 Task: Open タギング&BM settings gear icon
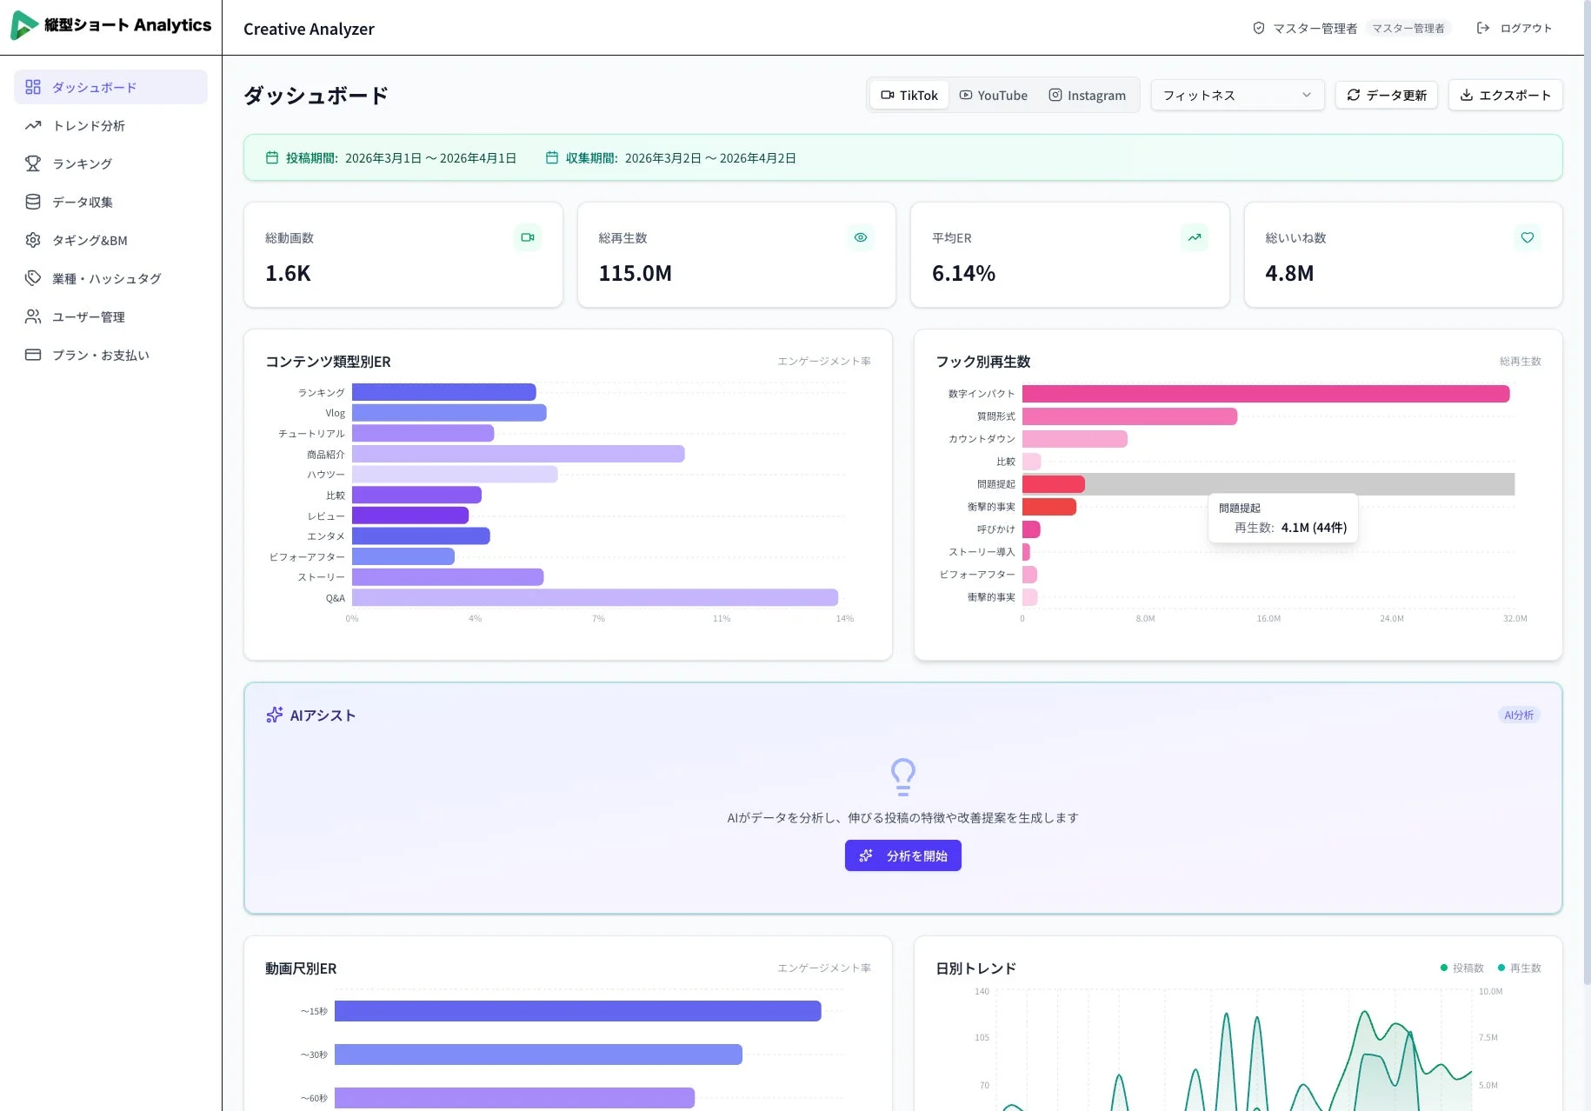click(x=33, y=240)
